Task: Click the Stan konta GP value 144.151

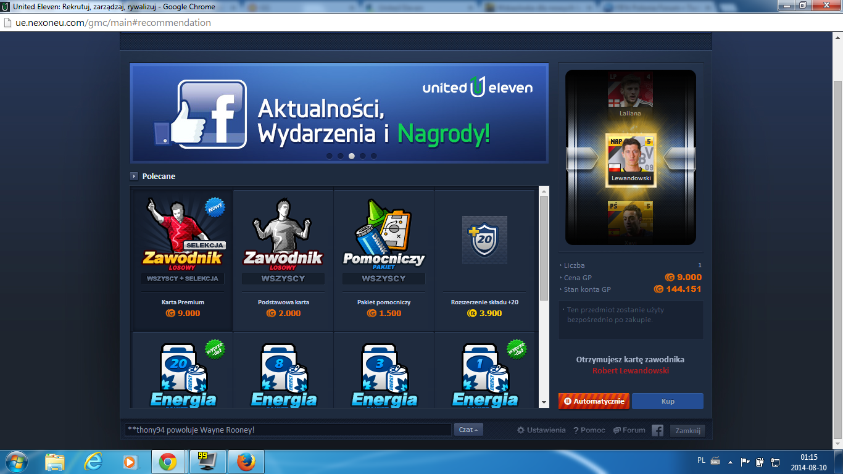Action: click(678, 289)
